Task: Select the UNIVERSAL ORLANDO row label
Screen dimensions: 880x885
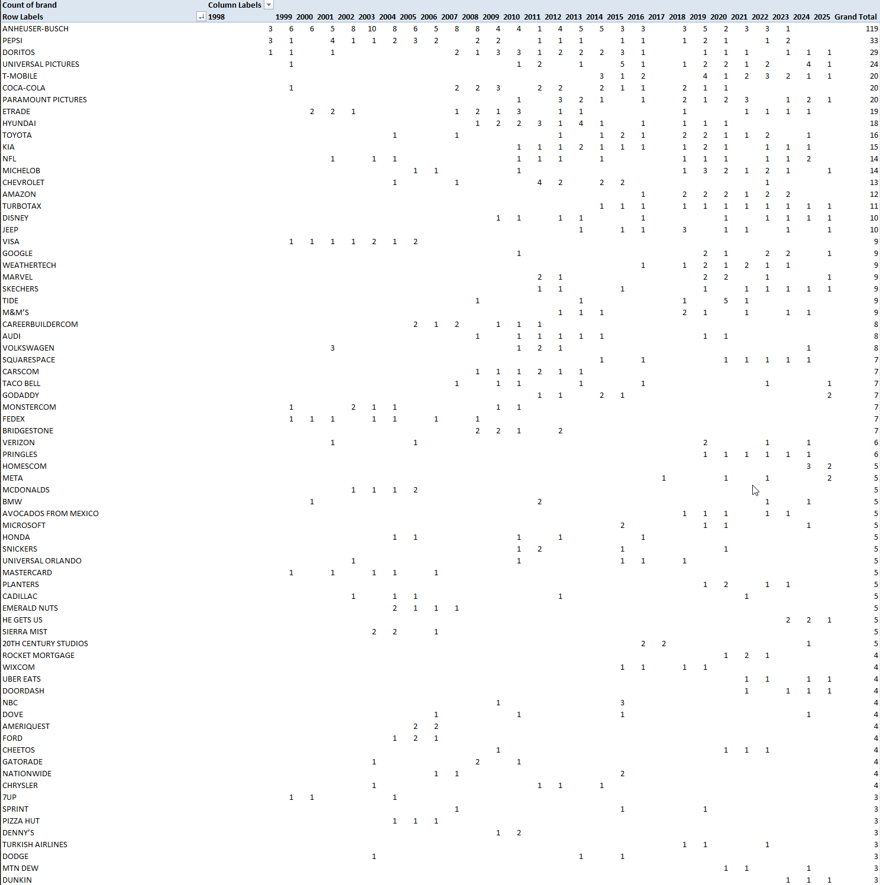Action: point(42,560)
